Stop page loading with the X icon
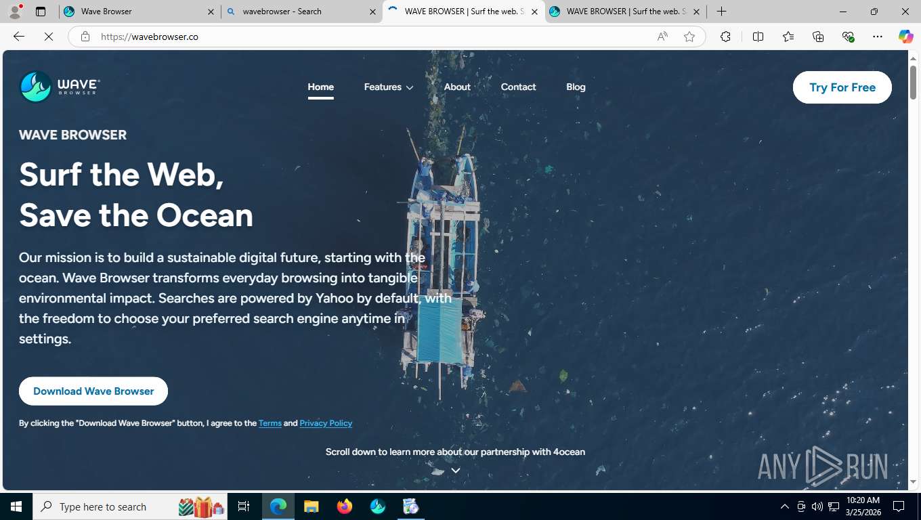 (49, 37)
